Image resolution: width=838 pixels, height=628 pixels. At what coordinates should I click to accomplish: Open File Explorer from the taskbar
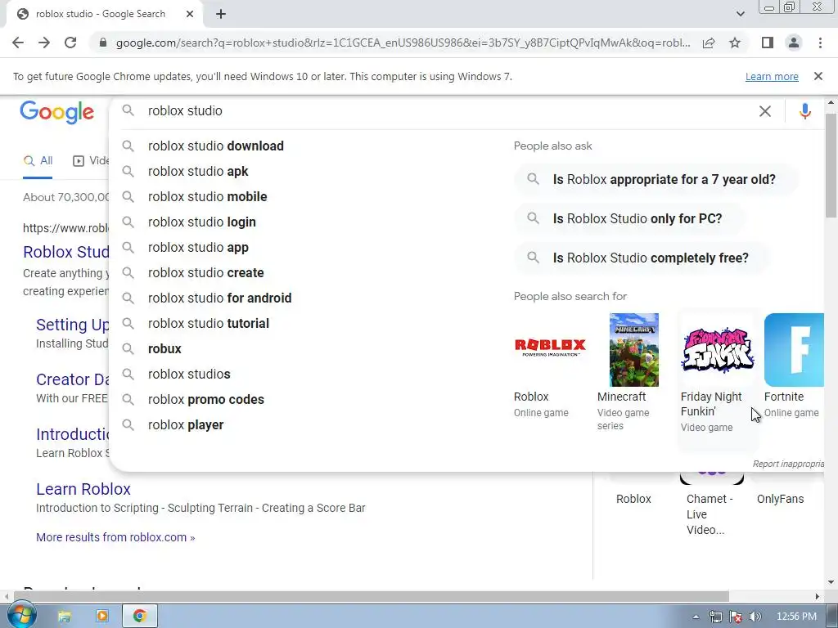point(64,617)
